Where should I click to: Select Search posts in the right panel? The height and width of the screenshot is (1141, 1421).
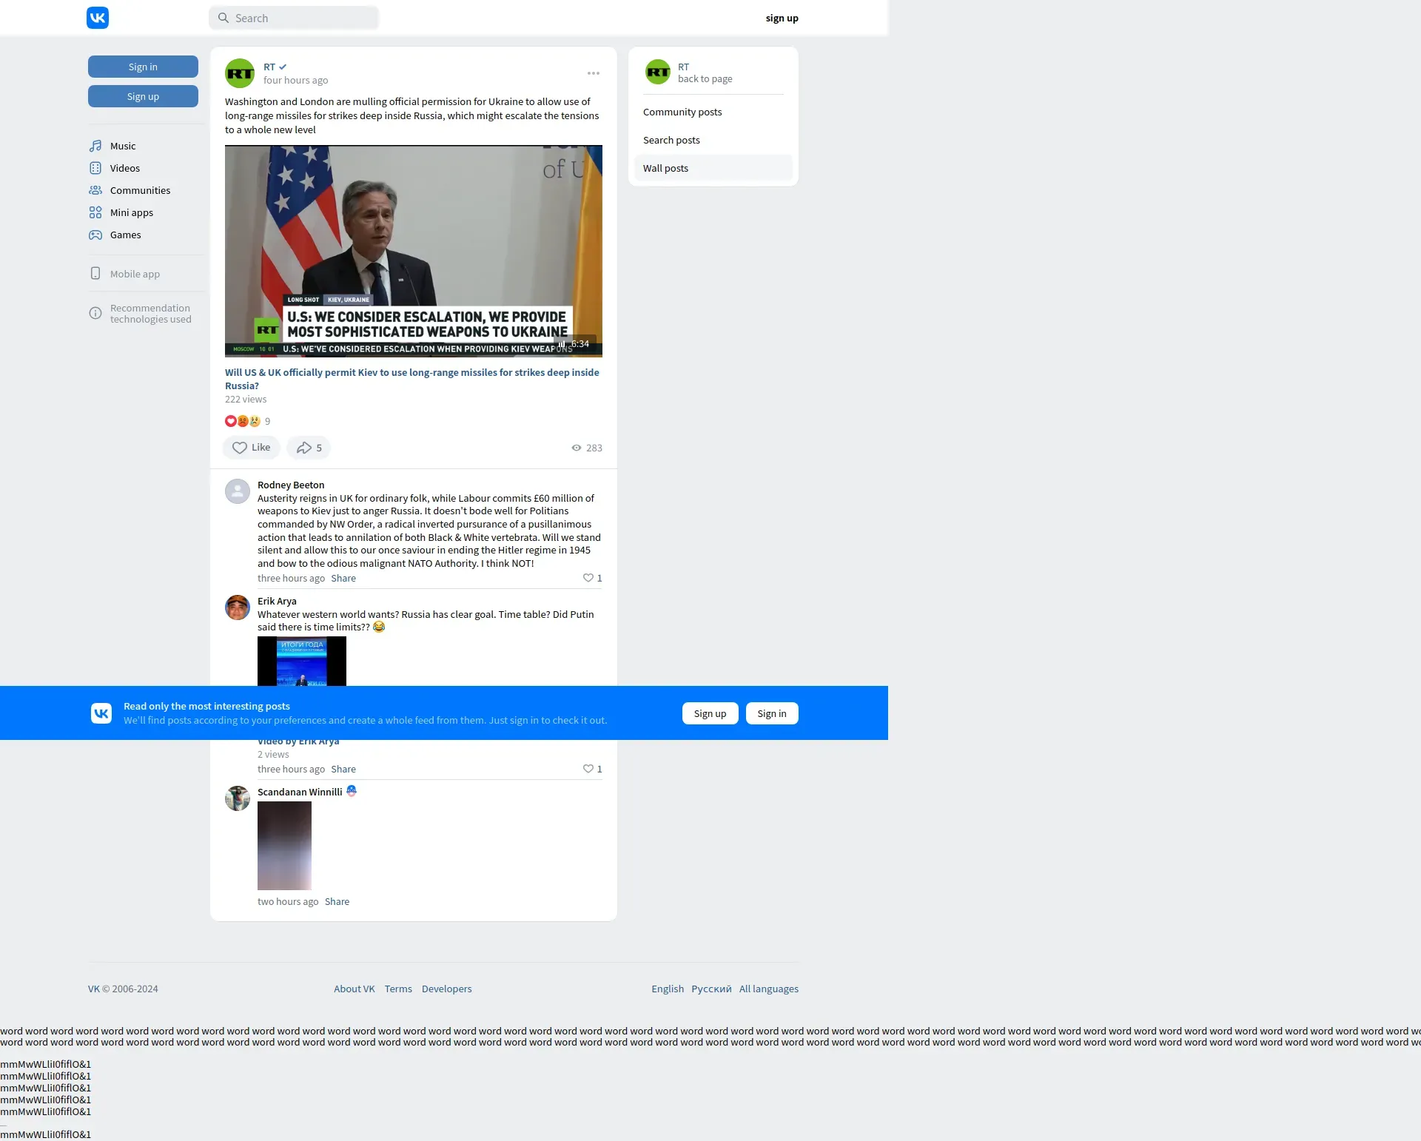(x=671, y=140)
